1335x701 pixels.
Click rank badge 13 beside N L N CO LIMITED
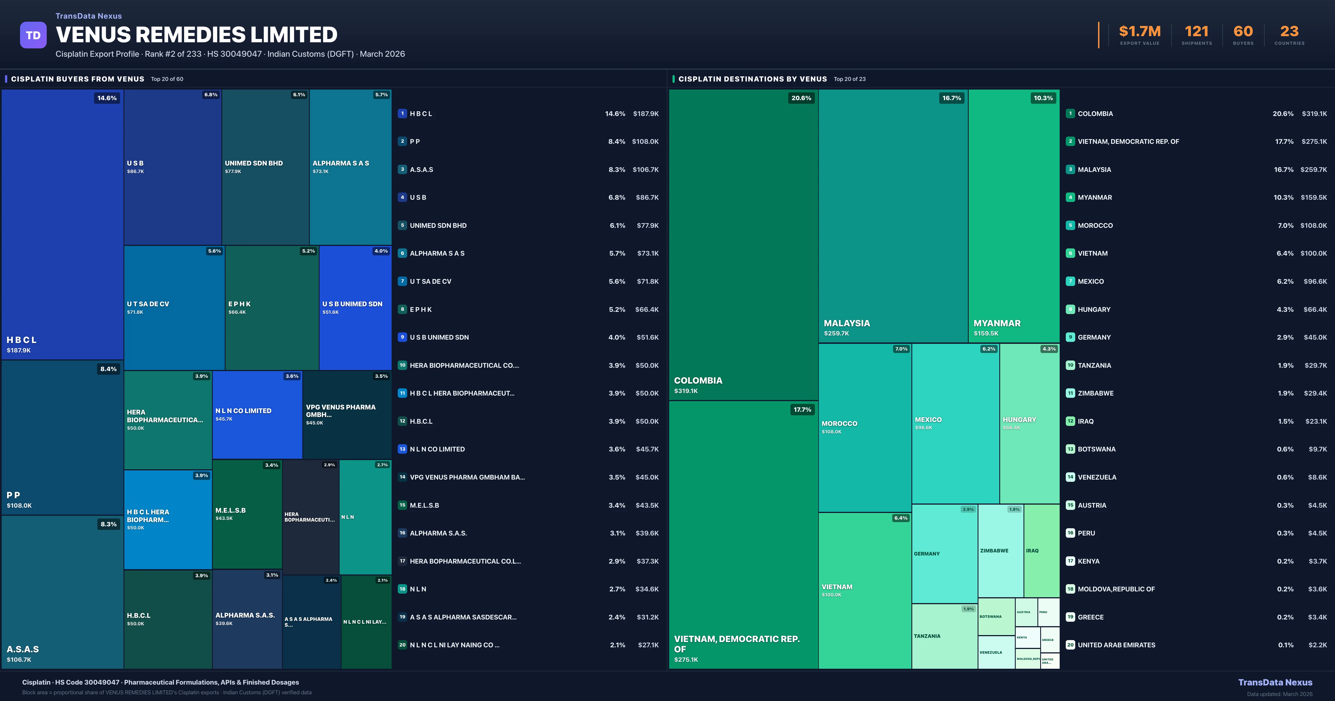coord(402,449)
